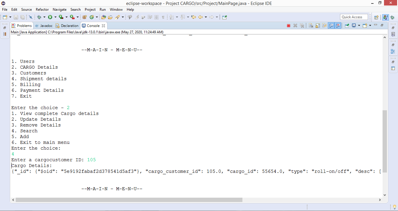The height and width of the screenshot is (211, 398).
Task: Click the Clear Console icon
Action: (311, 26)
